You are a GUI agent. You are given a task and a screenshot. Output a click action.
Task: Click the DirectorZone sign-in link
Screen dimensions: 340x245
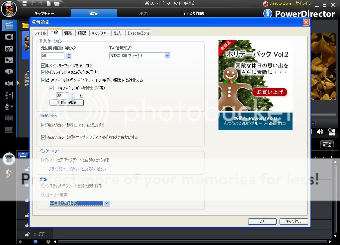click(x=290, y=3)
